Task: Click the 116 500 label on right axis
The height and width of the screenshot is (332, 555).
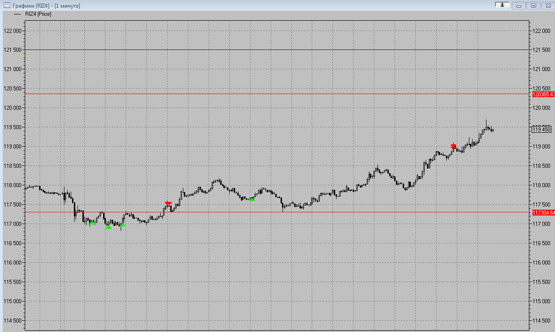Action: pyautogui.click(x=542, y=243)
